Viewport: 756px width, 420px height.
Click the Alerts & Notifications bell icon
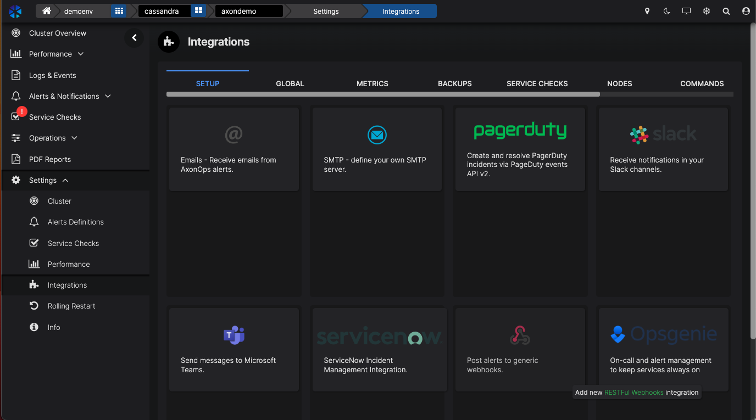pyautogui.click(x=16, y=96)
